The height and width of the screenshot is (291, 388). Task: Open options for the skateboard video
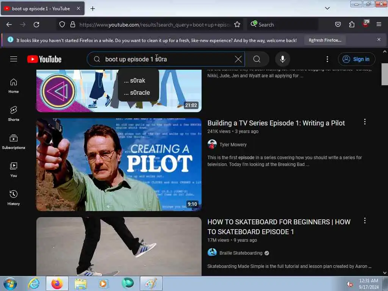pos(365,221)
